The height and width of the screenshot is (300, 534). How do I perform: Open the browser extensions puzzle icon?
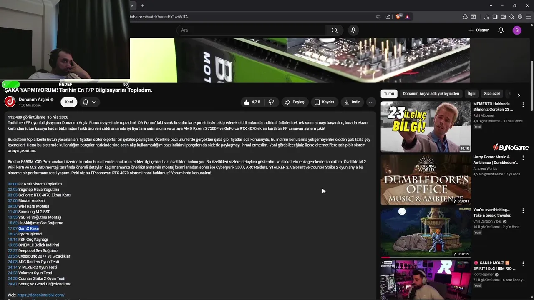click(465, 17)
